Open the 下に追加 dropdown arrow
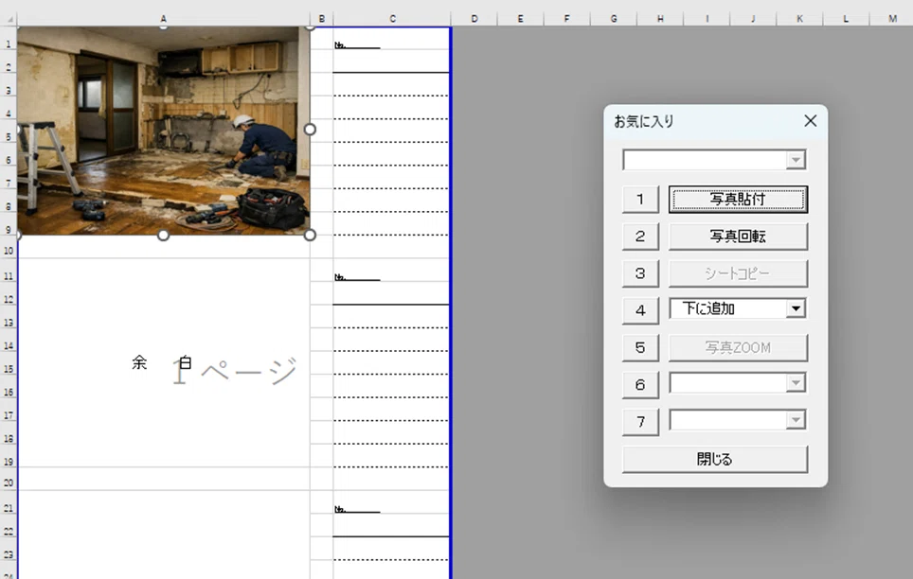The height and width of the screenshot is (579, 913). click(x=796, y=308)
